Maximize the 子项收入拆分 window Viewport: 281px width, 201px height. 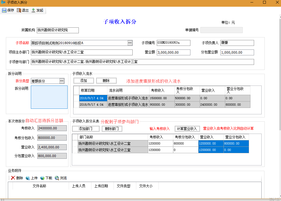[x=264, y=2]
